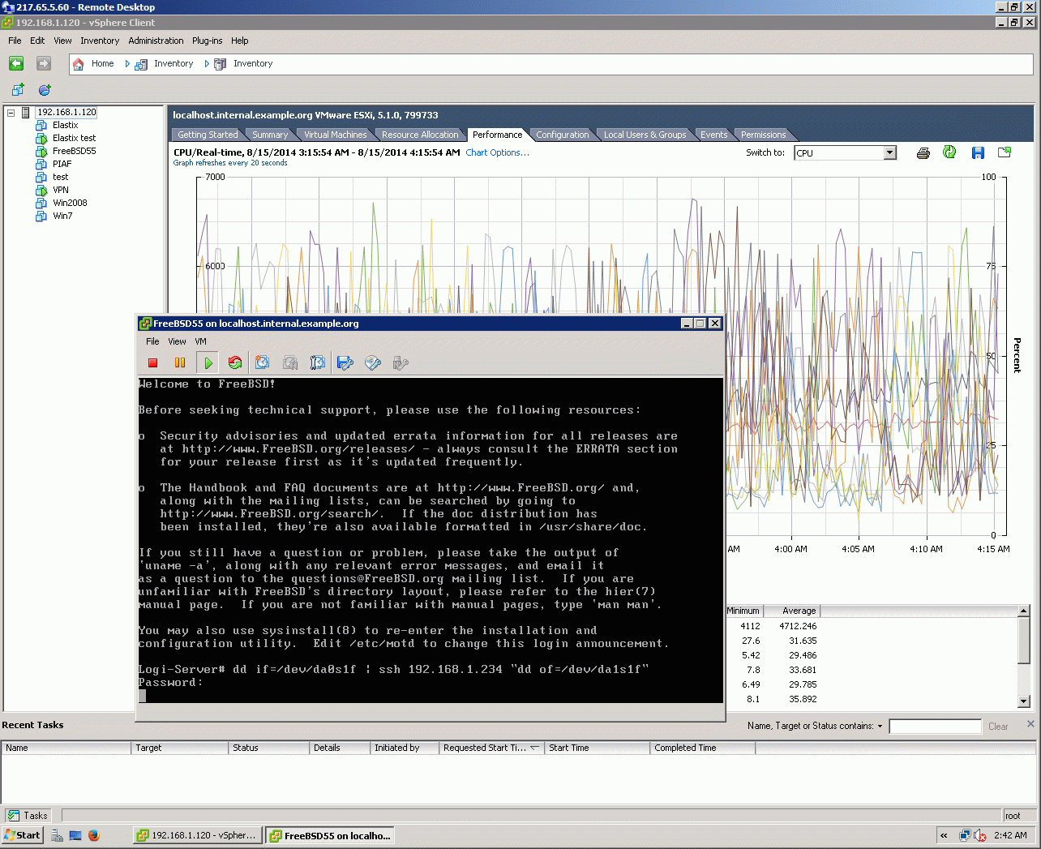The width and height of the screenshot is (1041, 849).
Task: Click the gray Forward navigation arrow
Action: [44, 63]
